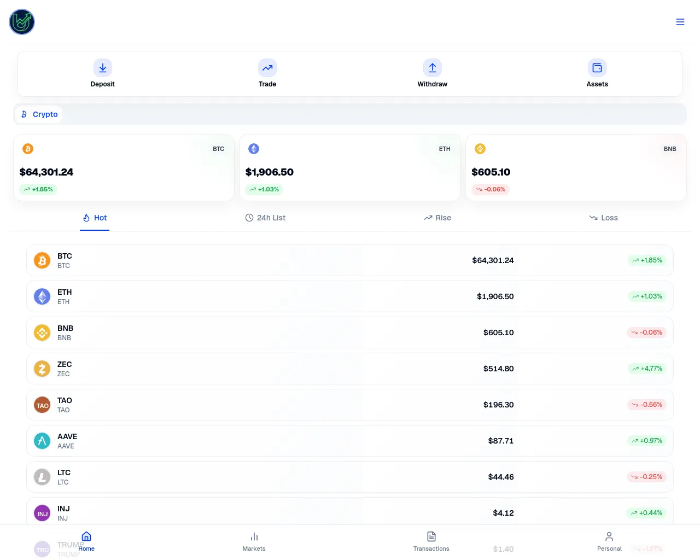700x560 pixels.
Task: Click the ETH coin icon in the list
Action: point(42,296)
